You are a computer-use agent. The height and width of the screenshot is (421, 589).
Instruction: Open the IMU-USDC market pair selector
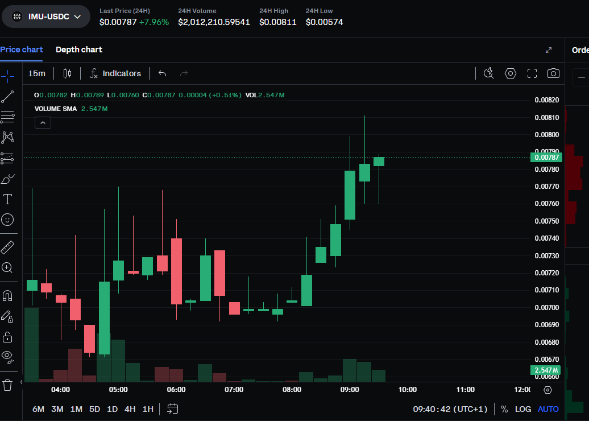[x=46, y=16]
